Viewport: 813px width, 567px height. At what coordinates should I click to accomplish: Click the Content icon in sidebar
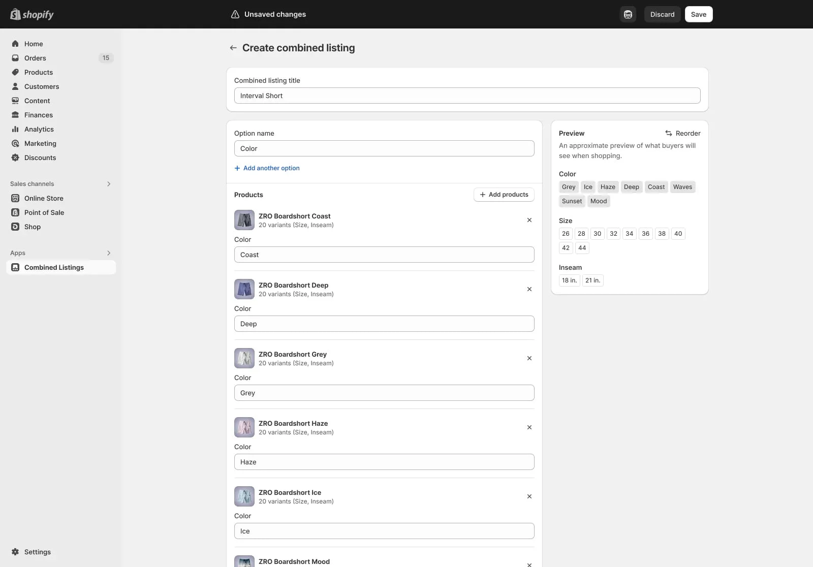click(15, 101)
